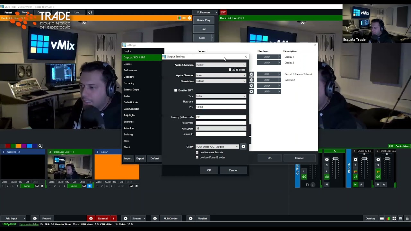Toggle Audio button on DeckLink Duo input
The image size is (411, 231).
[74, 186]
